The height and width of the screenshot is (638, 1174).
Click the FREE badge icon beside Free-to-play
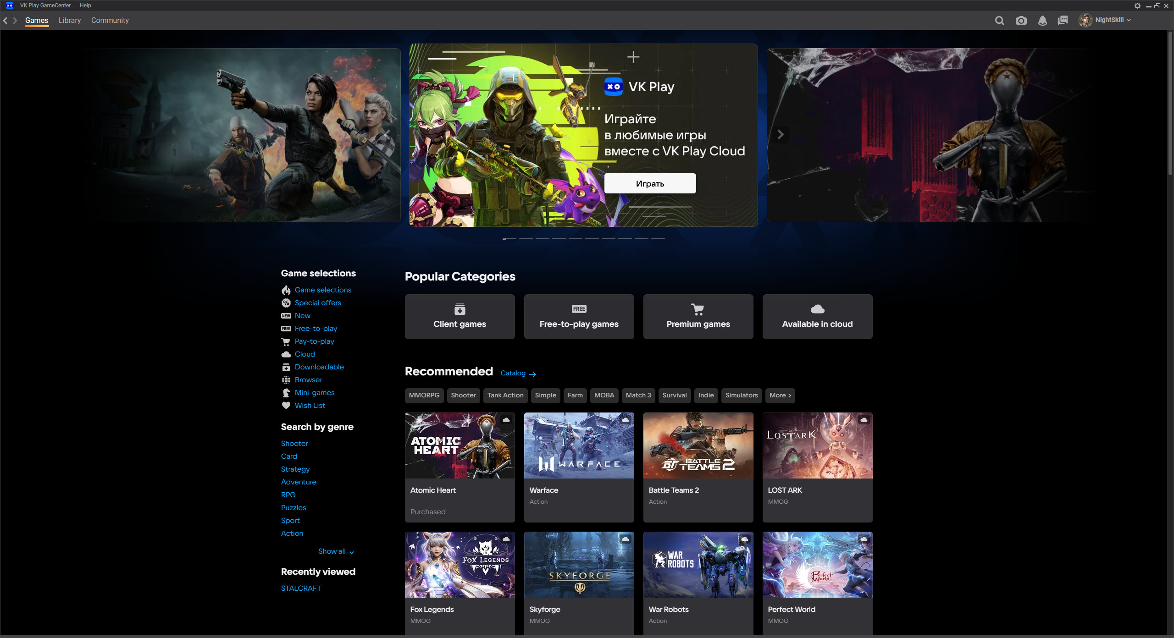286,329
